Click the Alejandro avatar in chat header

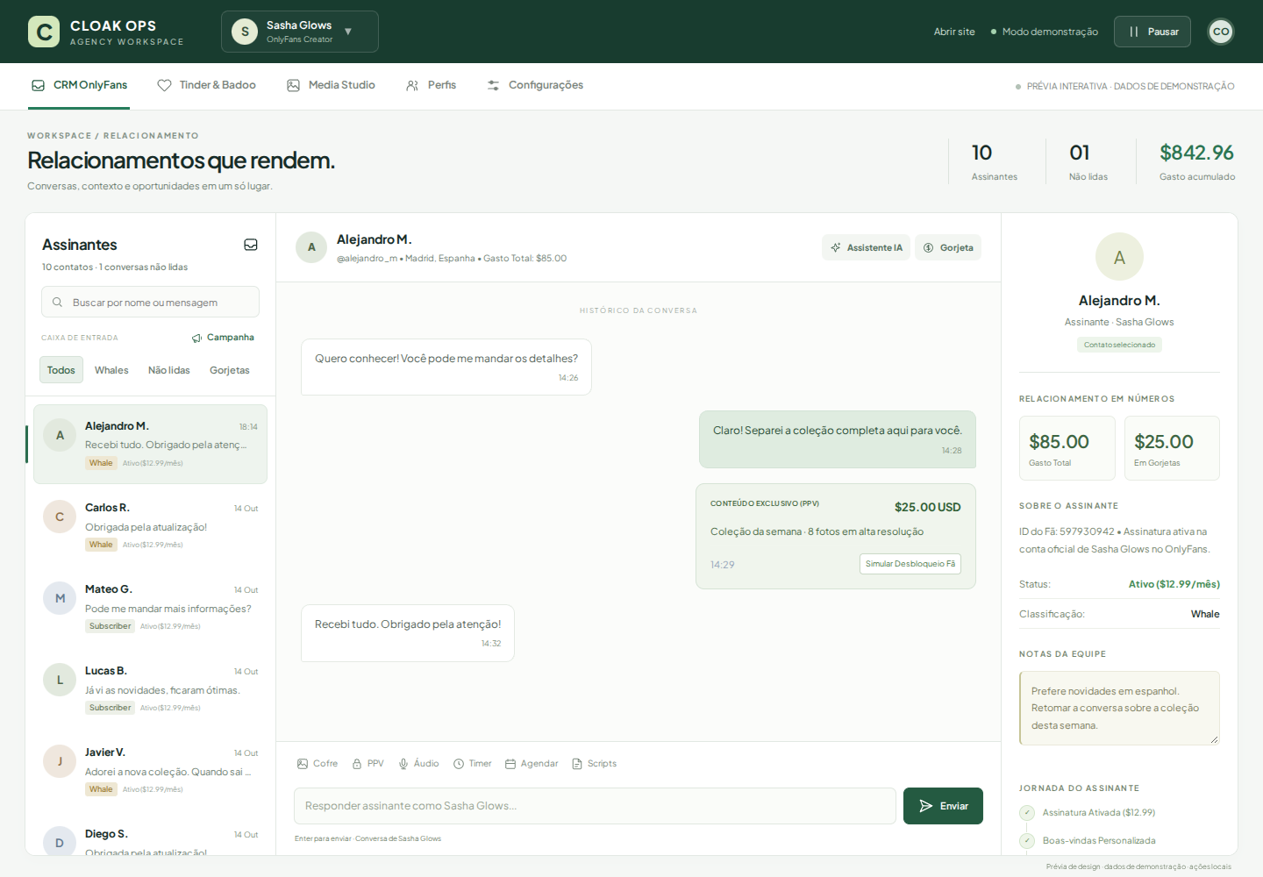coord(311,247)
